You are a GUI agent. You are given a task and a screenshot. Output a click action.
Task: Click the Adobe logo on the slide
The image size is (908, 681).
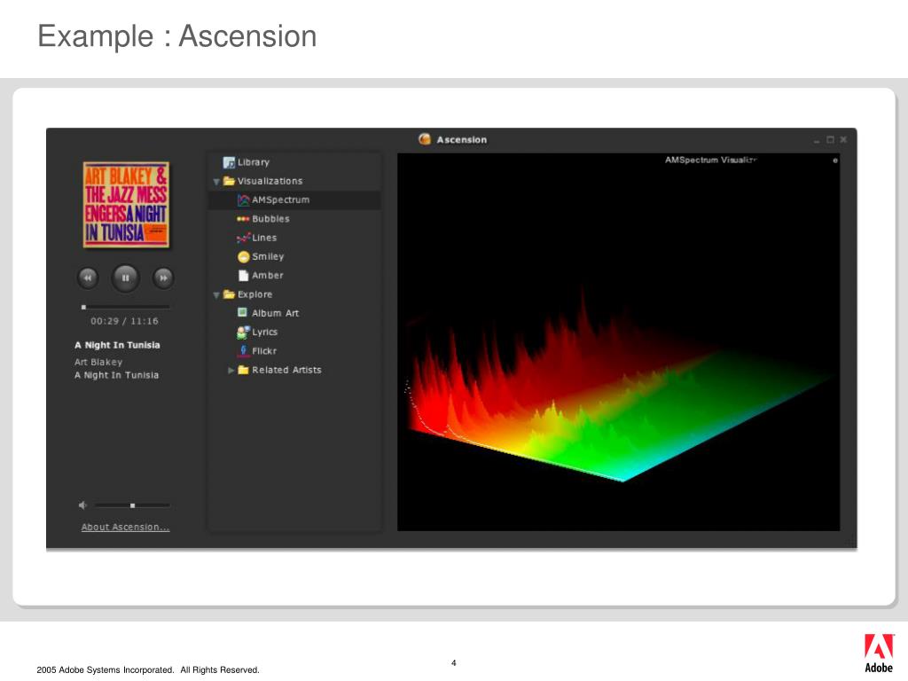(x=879, y=654)
